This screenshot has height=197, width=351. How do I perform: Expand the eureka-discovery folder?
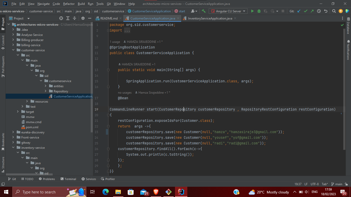point(13,132)
